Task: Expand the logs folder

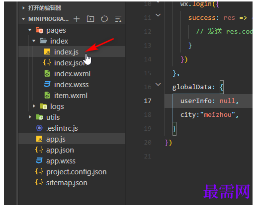Action: tap(34, 106)
